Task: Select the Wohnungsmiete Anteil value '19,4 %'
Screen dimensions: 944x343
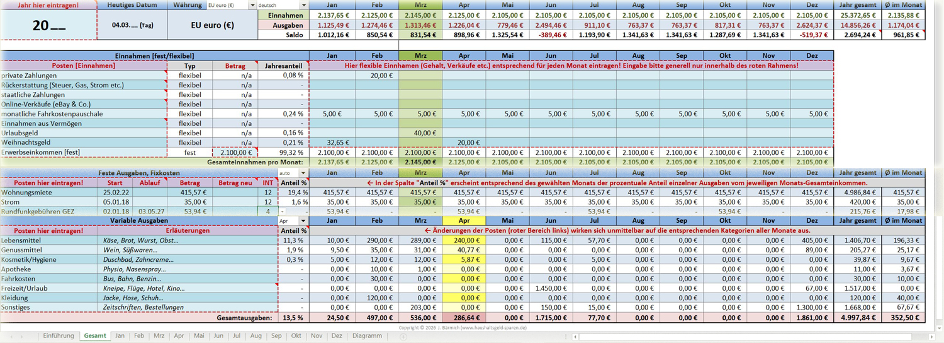Action: pos(294,193)
